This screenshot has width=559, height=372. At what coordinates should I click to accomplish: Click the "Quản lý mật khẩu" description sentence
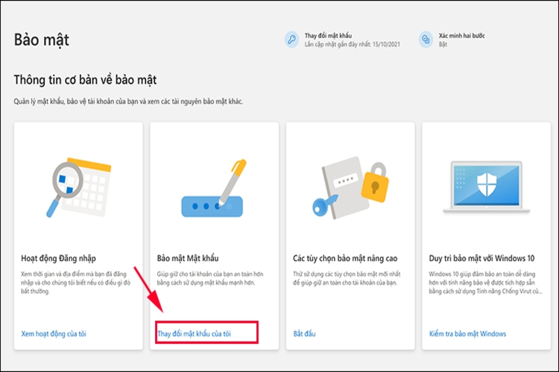pyautogui.click(x=128, y=101)
